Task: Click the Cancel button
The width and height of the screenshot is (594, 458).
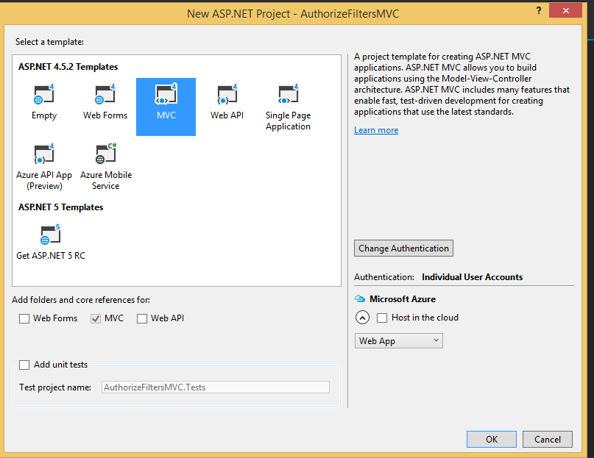Action: 548,439
